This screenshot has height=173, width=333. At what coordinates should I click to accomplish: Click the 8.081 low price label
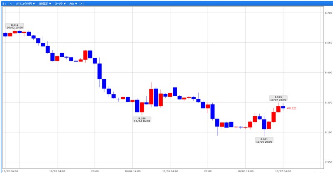coord(264,140)
